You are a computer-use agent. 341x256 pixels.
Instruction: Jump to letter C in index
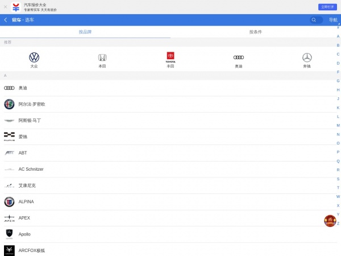tap(338, 54)
